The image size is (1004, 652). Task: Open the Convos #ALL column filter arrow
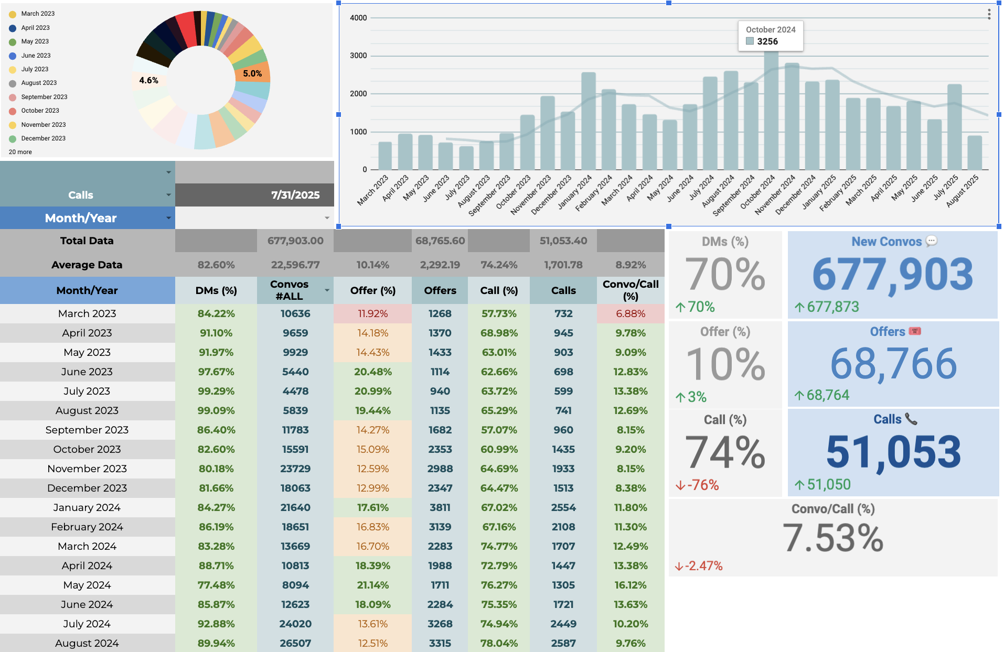(327, 290)
